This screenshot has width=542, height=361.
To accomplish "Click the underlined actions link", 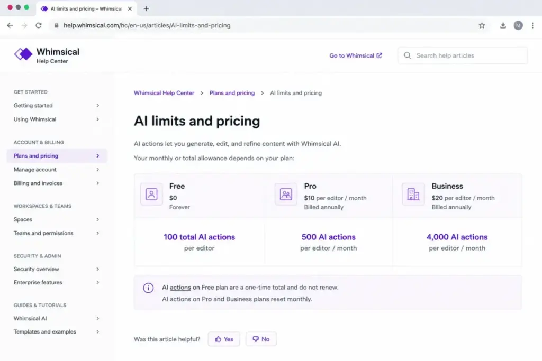I will click(180, 288).
